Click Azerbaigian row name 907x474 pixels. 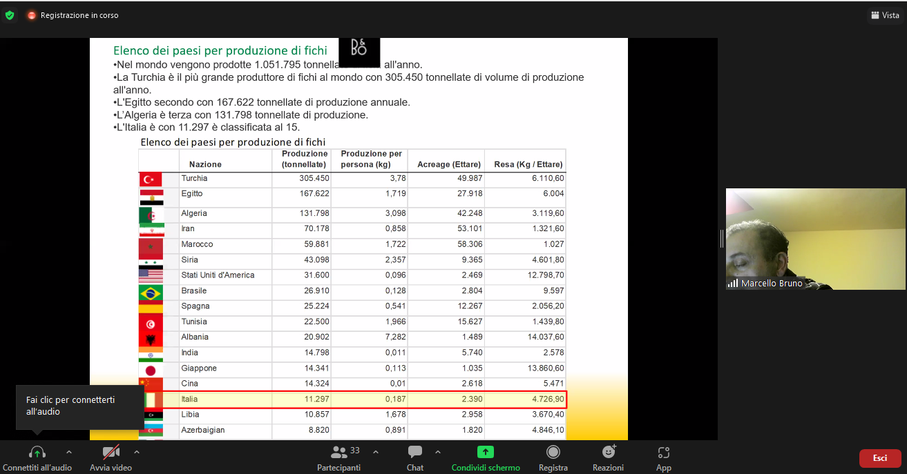(203, 430)
